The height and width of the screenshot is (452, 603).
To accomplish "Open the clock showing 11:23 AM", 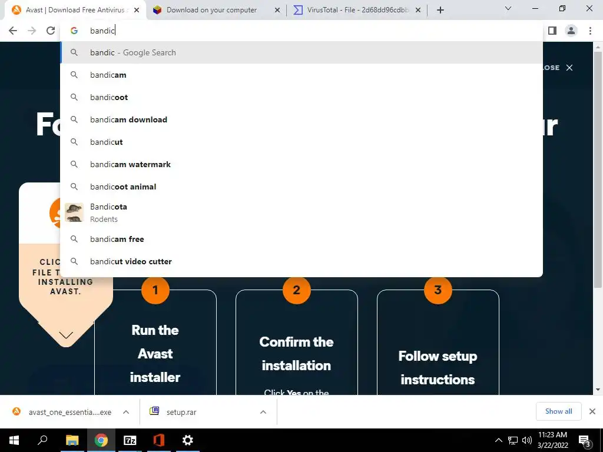I will [553, 440].
